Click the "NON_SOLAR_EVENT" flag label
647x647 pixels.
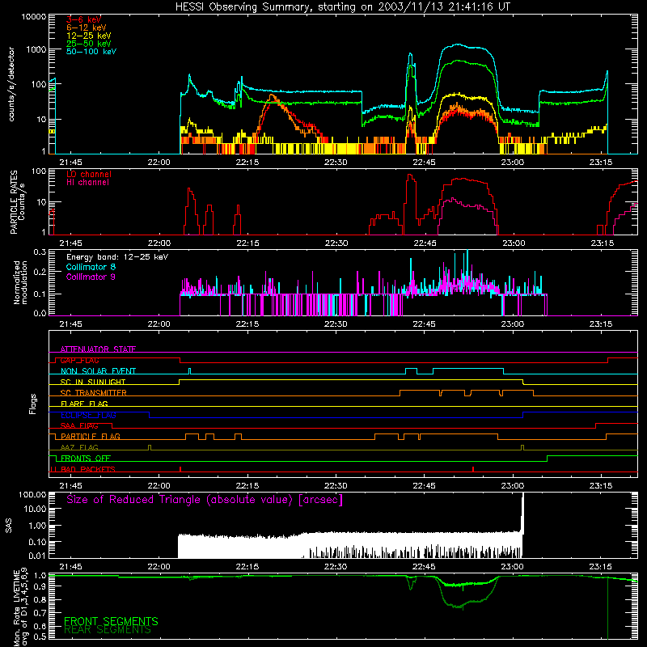tap(98, 371)
